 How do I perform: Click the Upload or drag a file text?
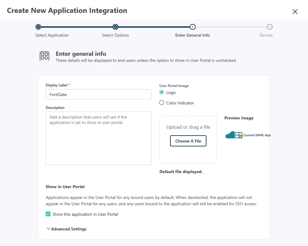(188, 127)
